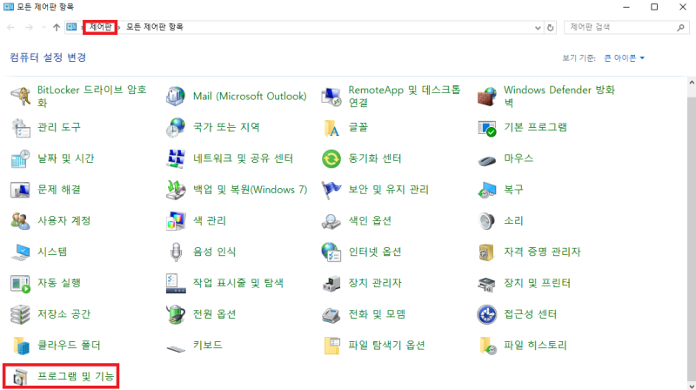Open the 인터넷 옵션 icon
The height and width of the screenshot is (390, 696).
pos(331,252)
